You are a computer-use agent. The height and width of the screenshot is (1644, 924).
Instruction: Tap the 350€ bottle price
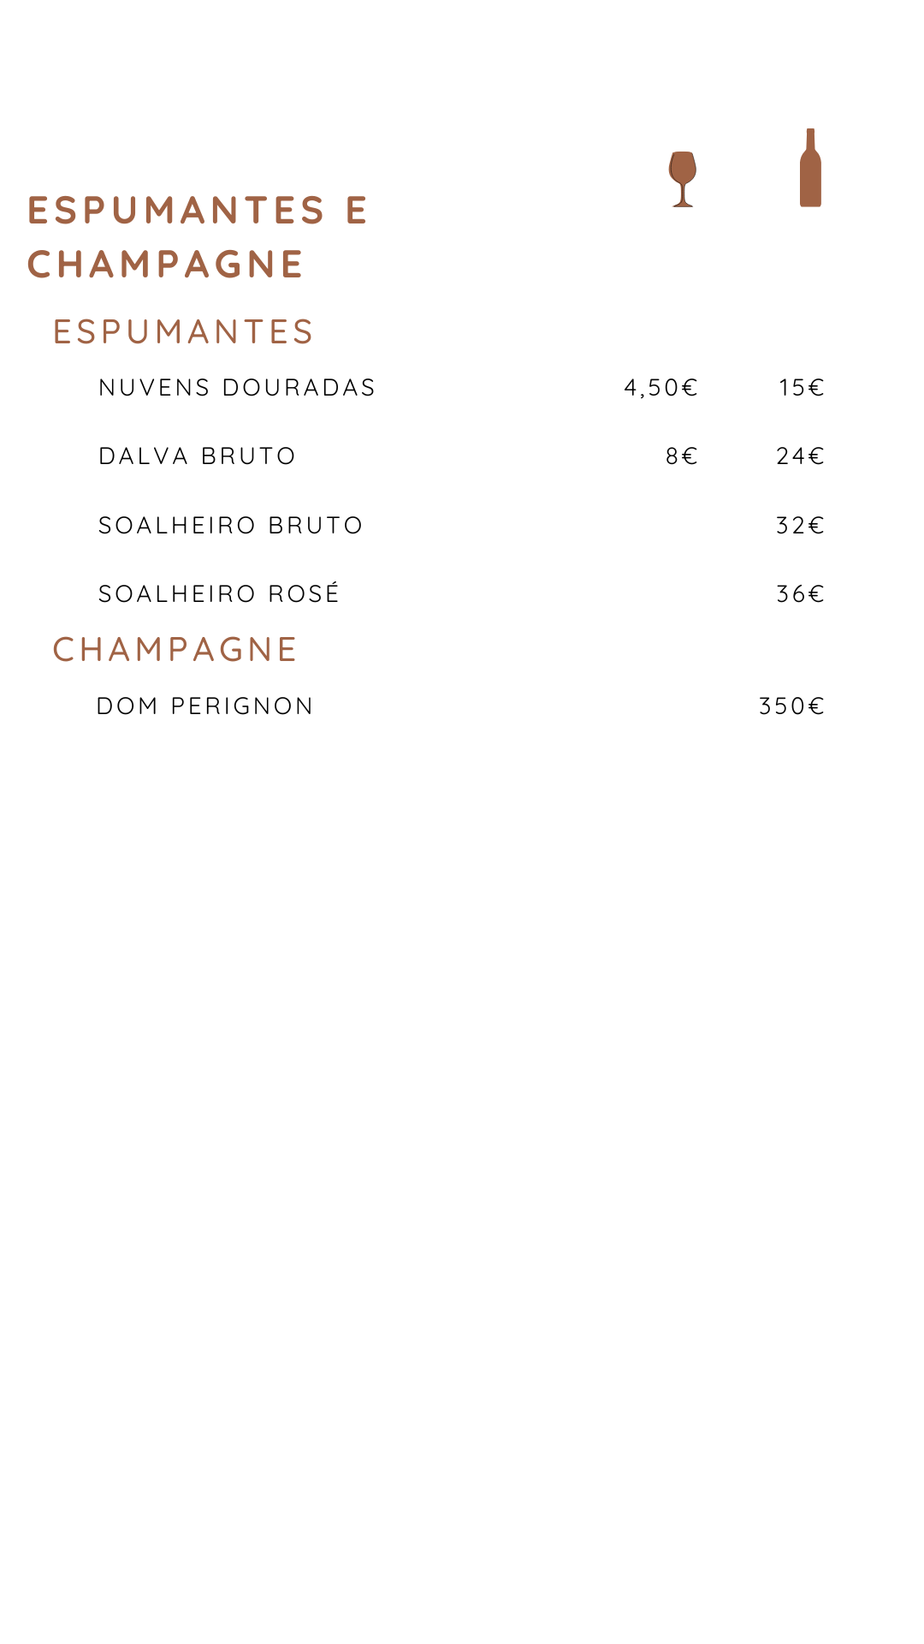[x=791, y=706]
